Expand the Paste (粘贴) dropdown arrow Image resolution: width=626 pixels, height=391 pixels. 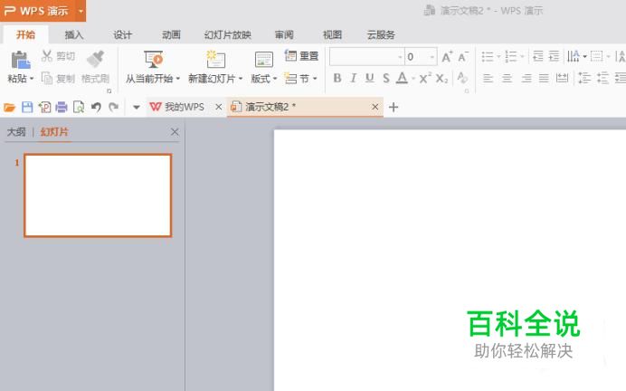[x=32, y=78]
